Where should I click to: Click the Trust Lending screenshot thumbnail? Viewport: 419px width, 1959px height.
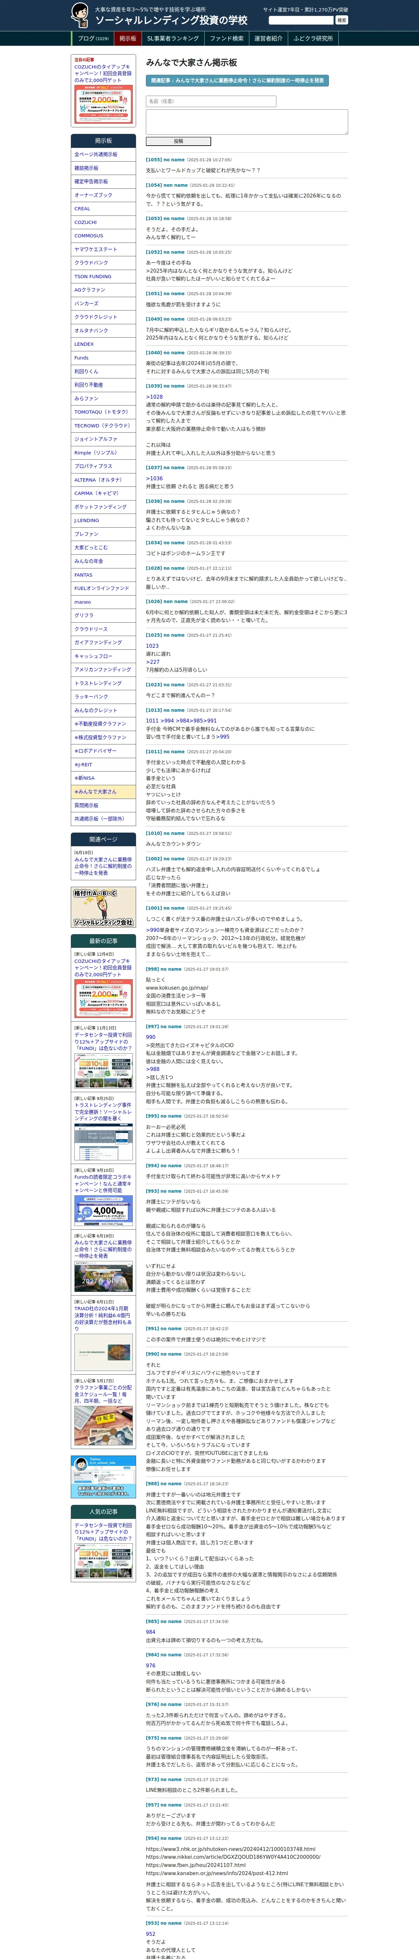tap(103, 1142)
